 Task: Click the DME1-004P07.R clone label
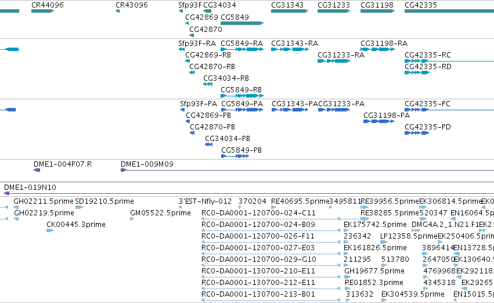point(63,164)
